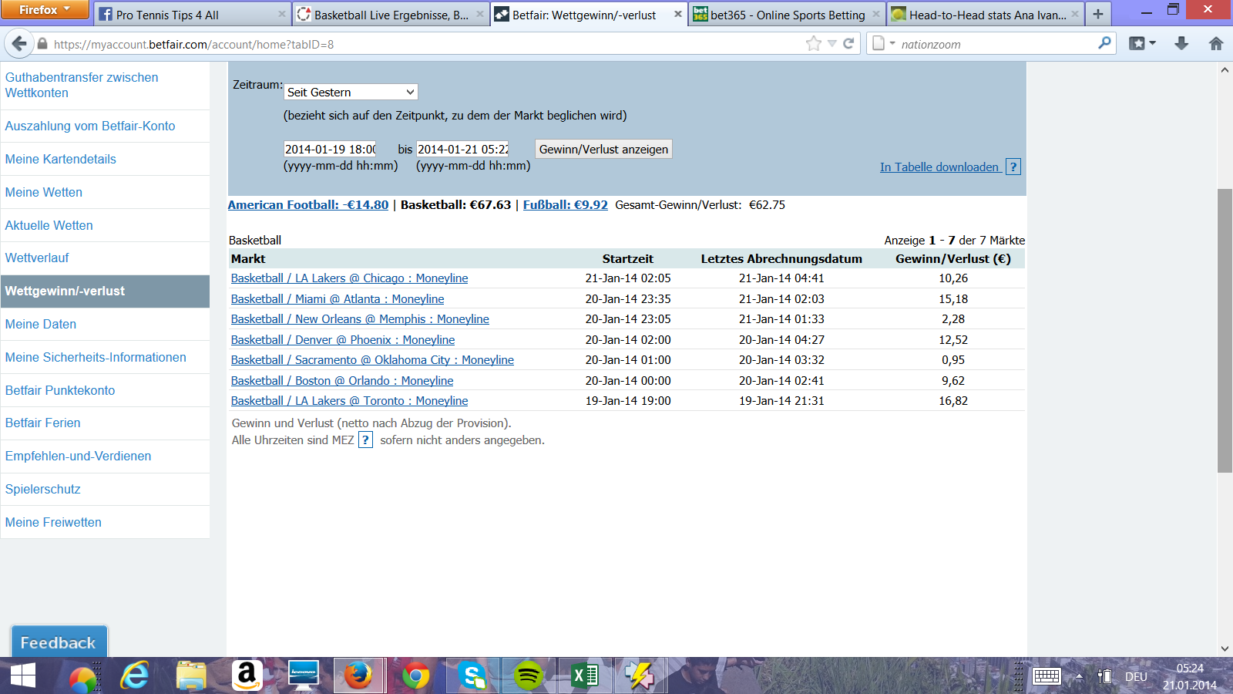
Task: Open the Firefox application menu
Action: 45,10
